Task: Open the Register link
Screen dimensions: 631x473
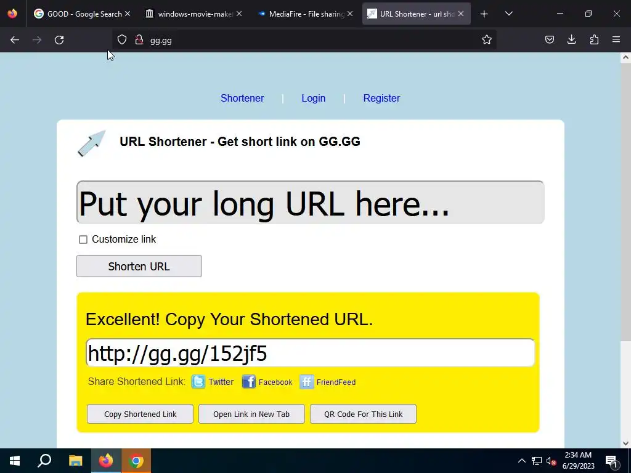Action: point(381,98)
